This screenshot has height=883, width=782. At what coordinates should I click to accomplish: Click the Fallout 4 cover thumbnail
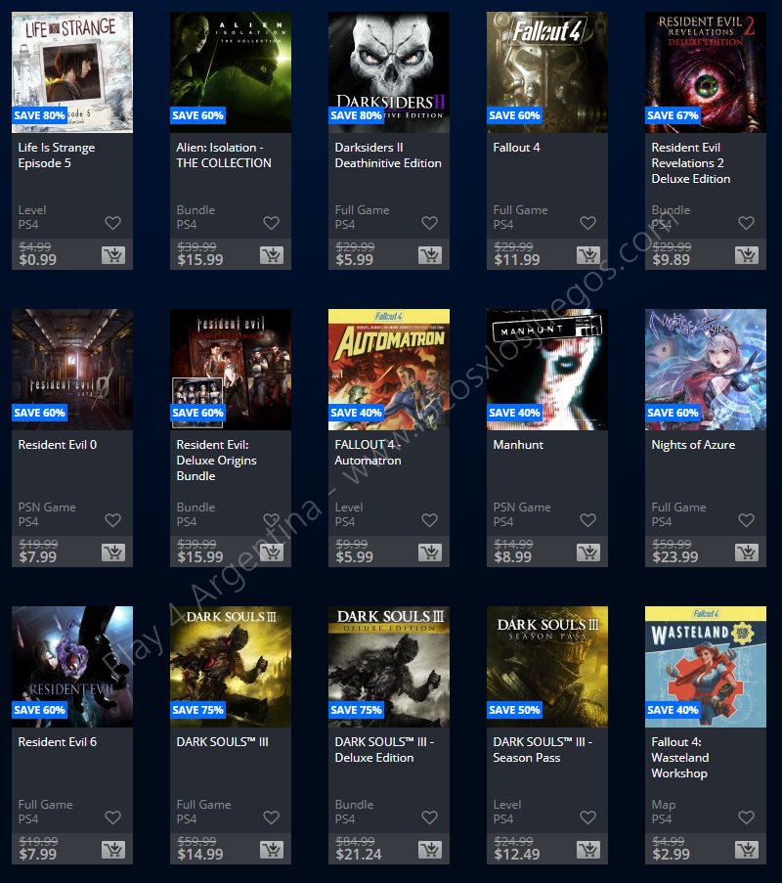(547, 72)
